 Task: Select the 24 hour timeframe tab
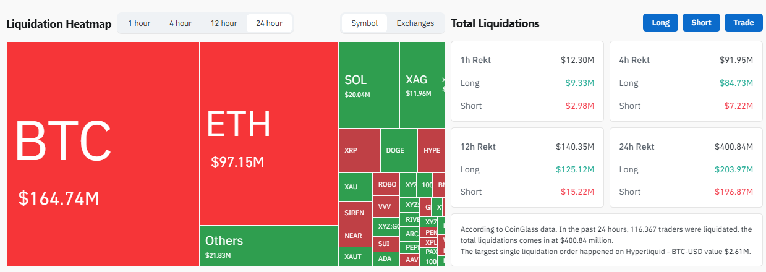pyautogui.click(x=269, y=23)
